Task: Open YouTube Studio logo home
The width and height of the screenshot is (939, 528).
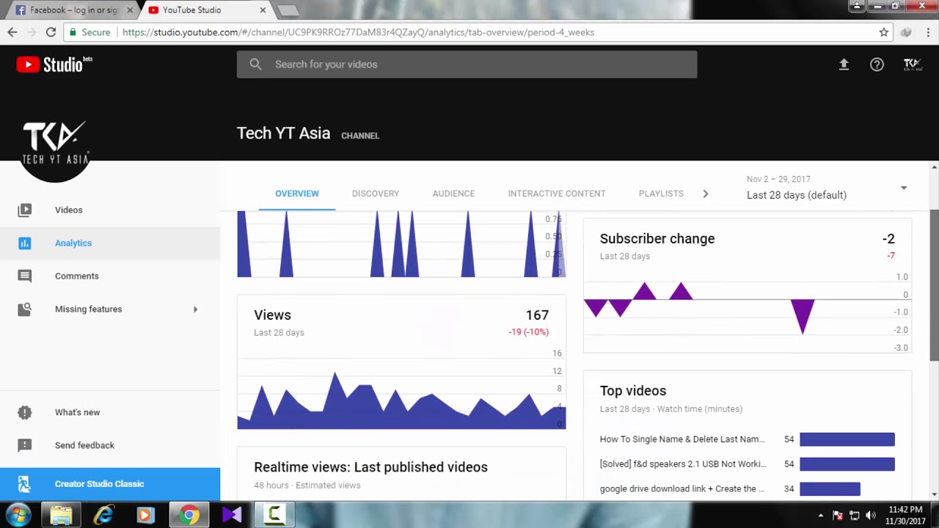Action: [x=54, y=65]
